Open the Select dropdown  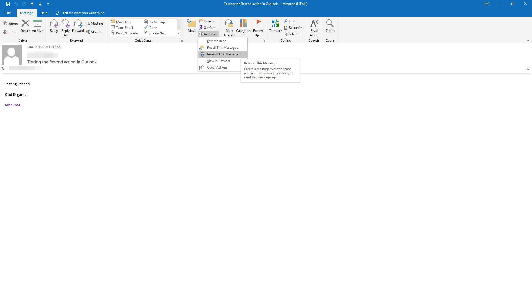point(292,34)
